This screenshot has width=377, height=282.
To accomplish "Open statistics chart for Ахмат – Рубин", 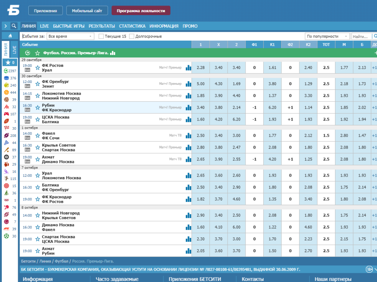I will pos(188,251).
